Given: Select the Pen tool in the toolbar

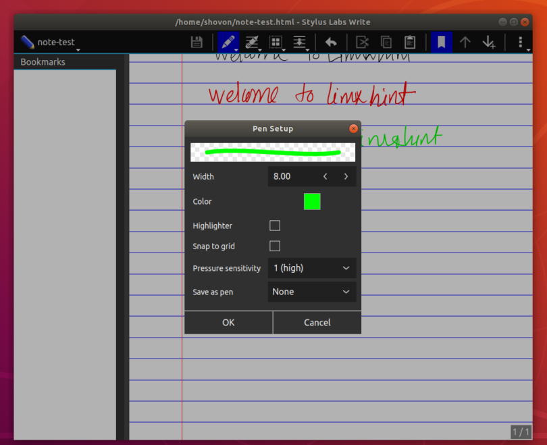Looking at the screenshot, I should click(x=228, y=42).
